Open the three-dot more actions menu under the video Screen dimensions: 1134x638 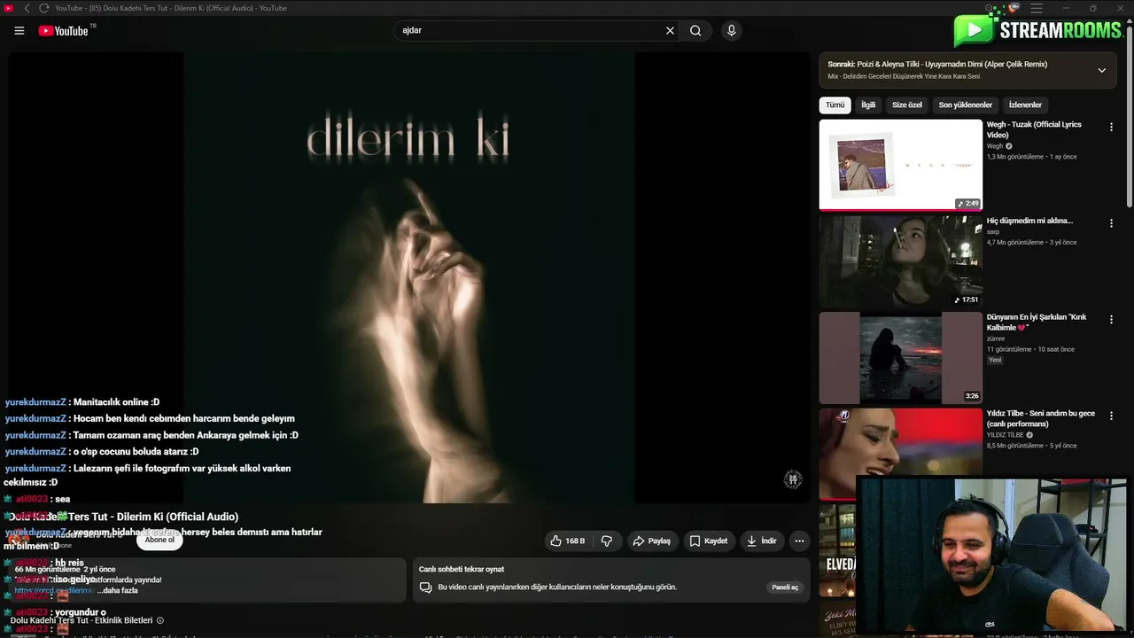[799, 541]
